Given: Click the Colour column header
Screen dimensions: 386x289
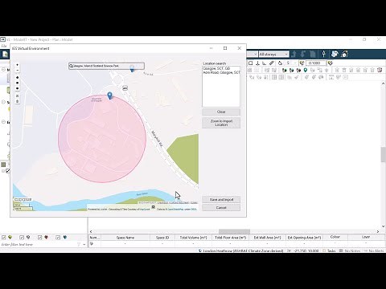Looking at the screenshot, I should click(335, 237).
